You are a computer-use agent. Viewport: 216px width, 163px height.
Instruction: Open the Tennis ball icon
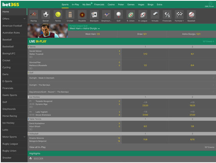click(58, 14)
